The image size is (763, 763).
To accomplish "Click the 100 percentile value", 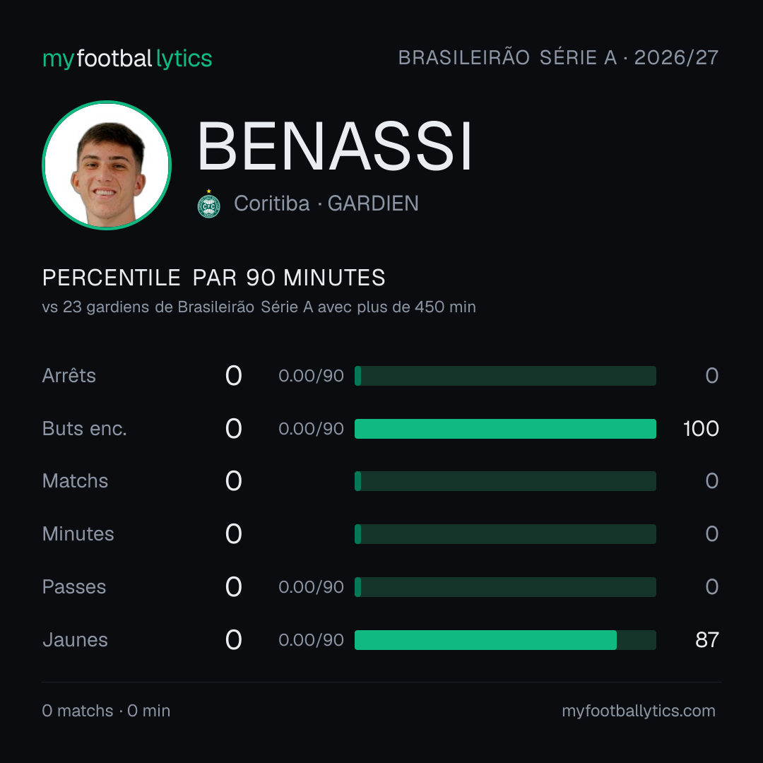I will (x=701, y=429).
